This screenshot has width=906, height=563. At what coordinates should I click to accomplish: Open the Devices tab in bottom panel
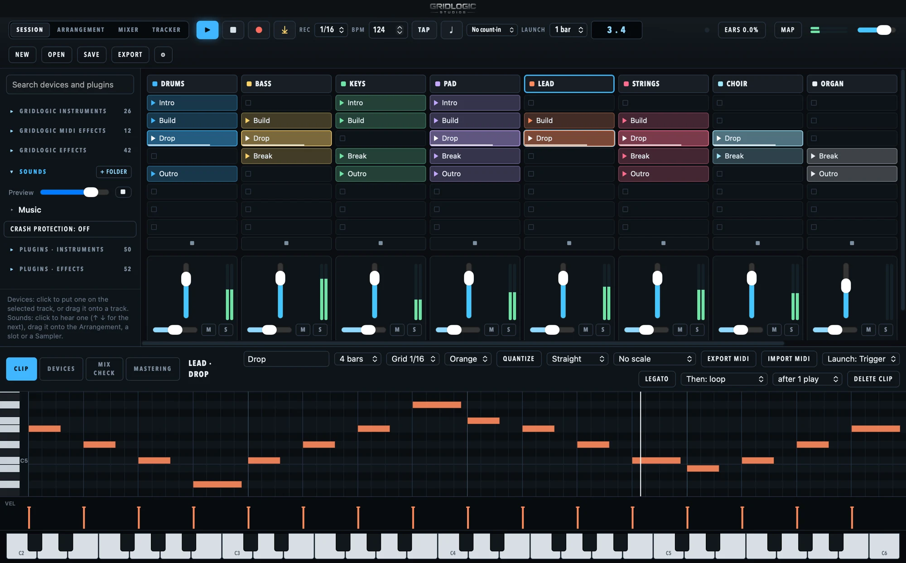pos(61,369)
